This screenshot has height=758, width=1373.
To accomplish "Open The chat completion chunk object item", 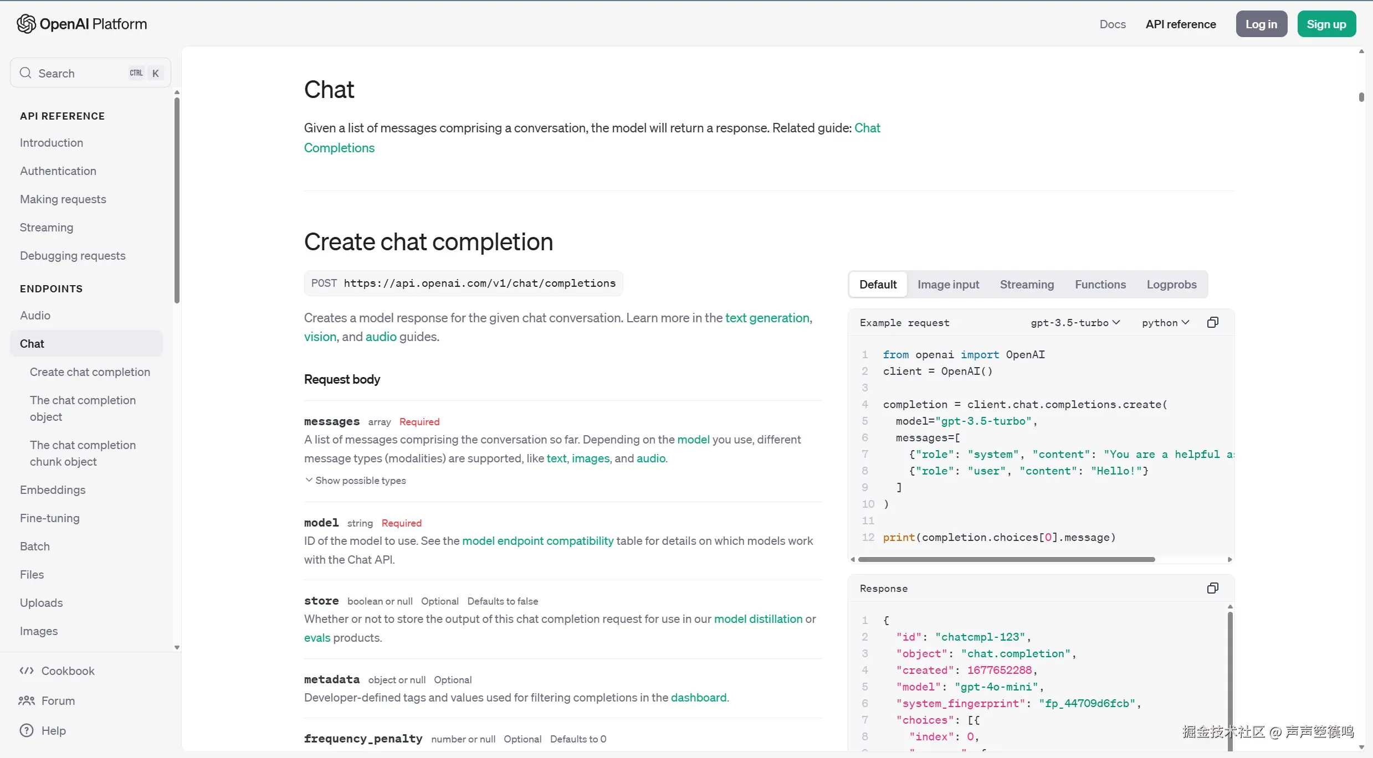I will [83, 453].
